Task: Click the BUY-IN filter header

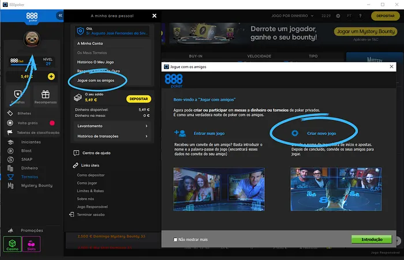Action: 196,56
